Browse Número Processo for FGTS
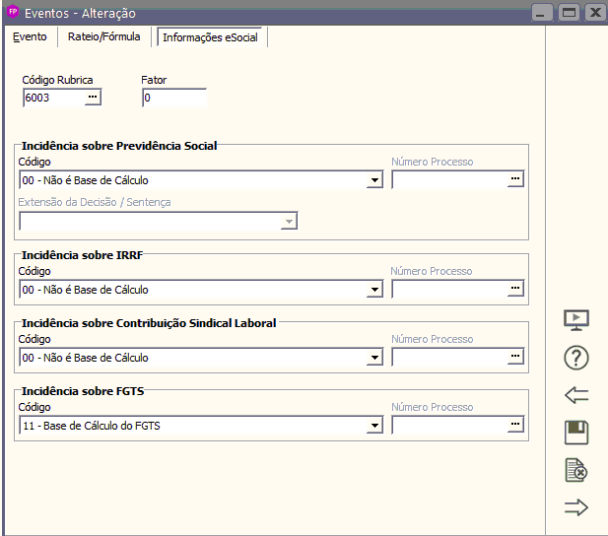Screen dimensions: 608x536 514,425
